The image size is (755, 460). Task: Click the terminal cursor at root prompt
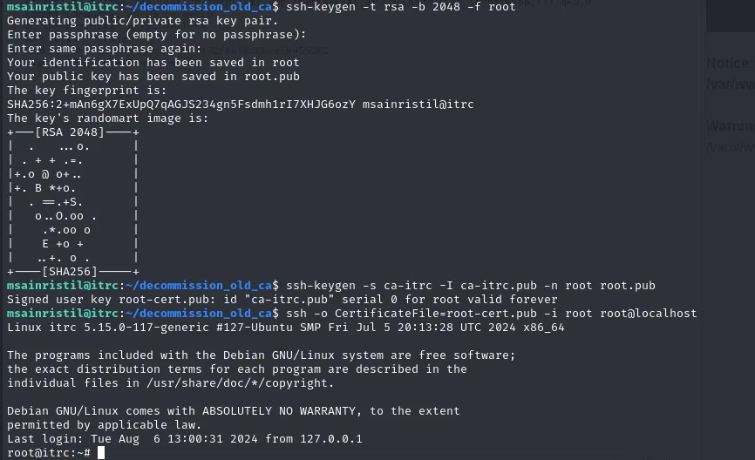tap(102, 453)
